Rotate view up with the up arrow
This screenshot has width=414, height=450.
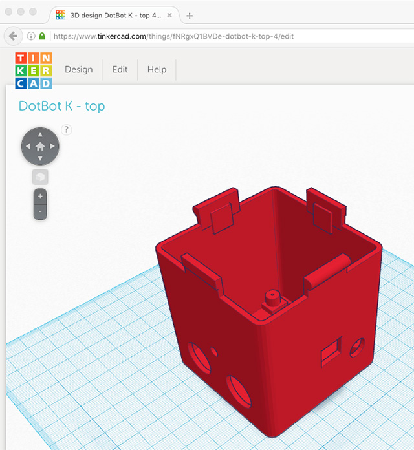40,134
